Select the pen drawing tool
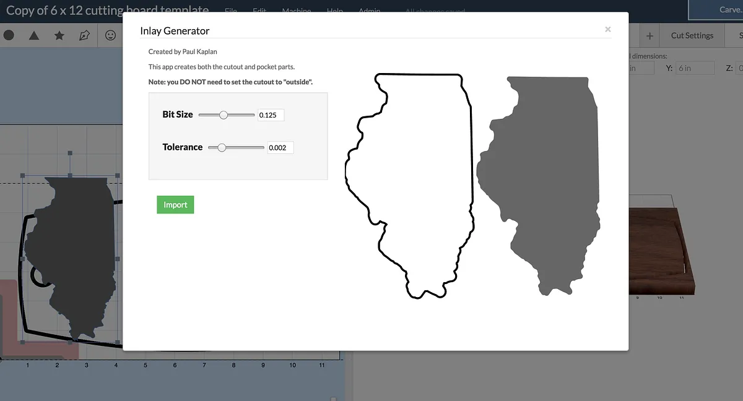Viewport: 743px width, 401px height. tap(85, 36)
